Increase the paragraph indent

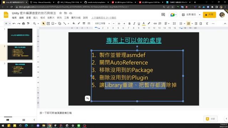point(201,23)
